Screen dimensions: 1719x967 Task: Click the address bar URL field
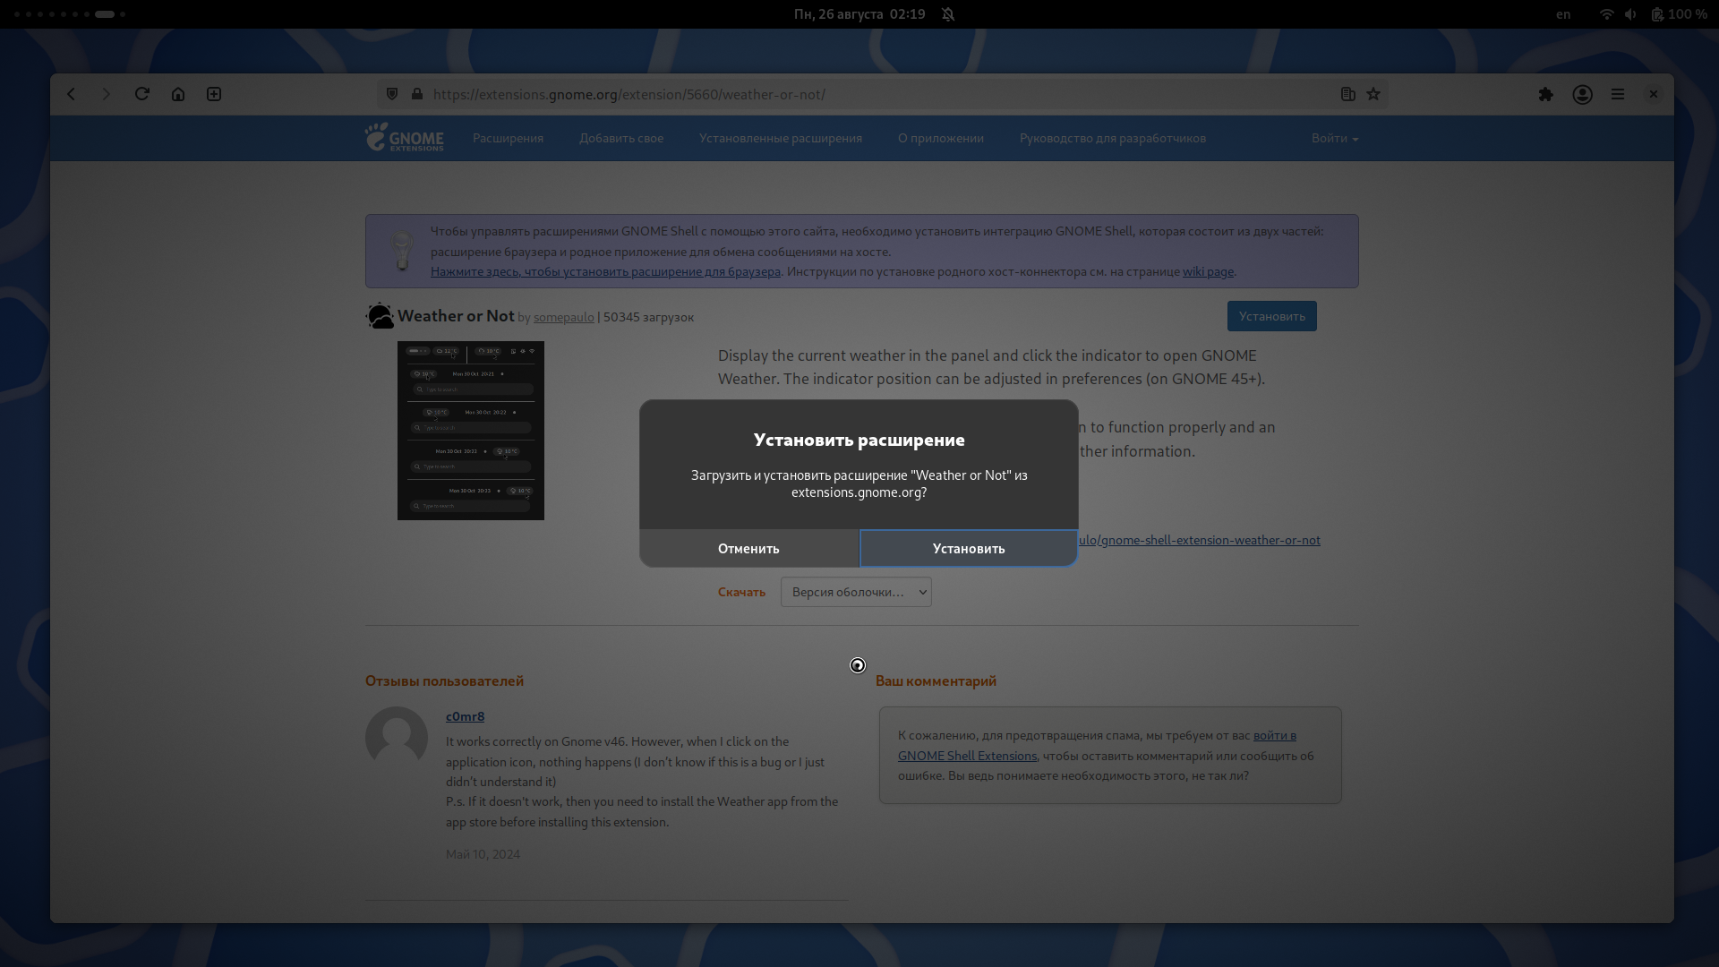[x=882, y=94]
